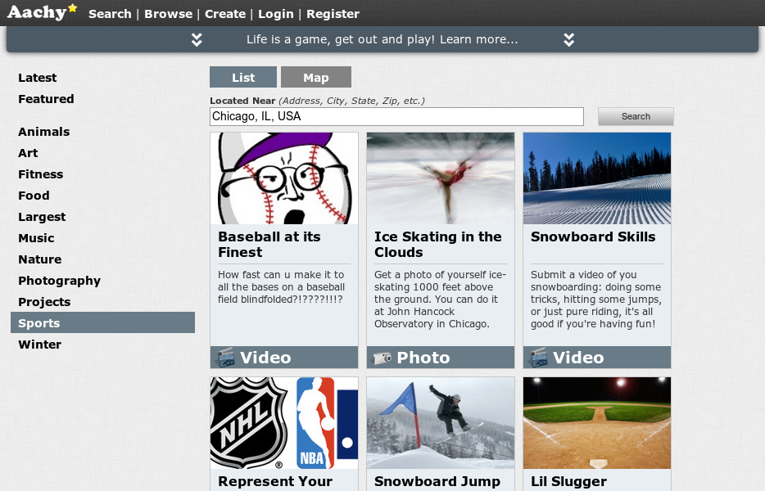
Task: Open the snowboarder jumping thumbnail
Action: 441,423
